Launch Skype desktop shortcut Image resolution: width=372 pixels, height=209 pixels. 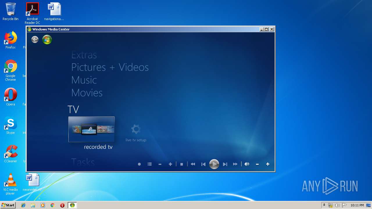coord(10,125)
